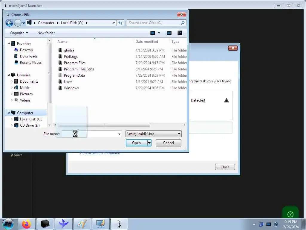Click the Back navigation arrow

[9, 23]
